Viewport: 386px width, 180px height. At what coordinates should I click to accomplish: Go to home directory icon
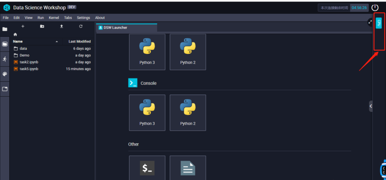click(x=15, y=34)
